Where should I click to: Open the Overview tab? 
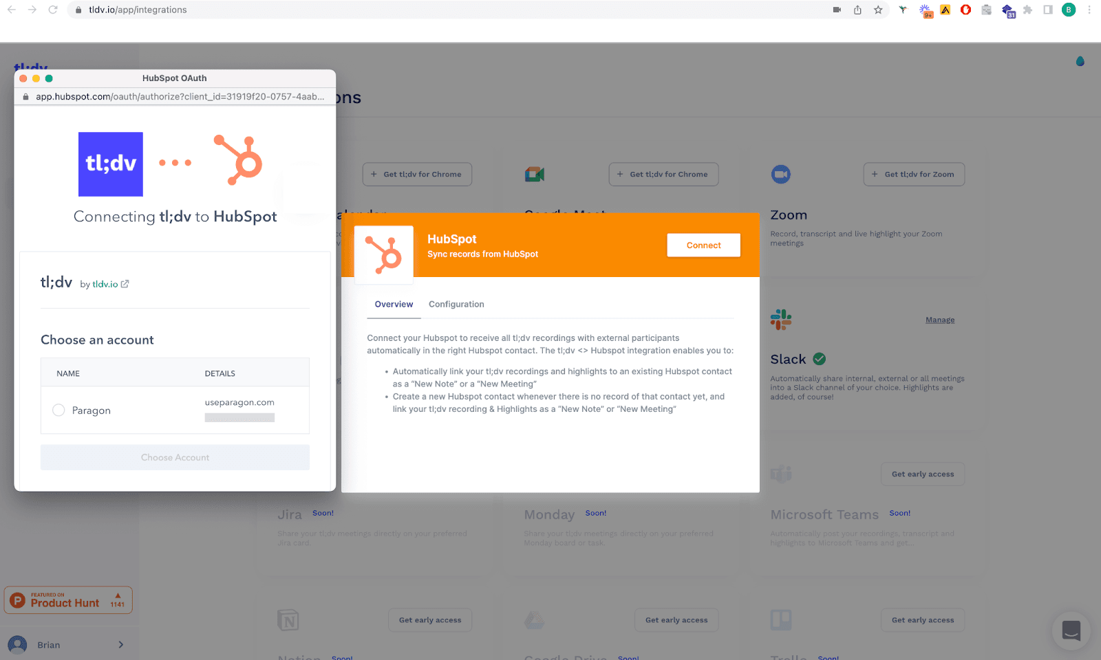[x=394, y=305]
